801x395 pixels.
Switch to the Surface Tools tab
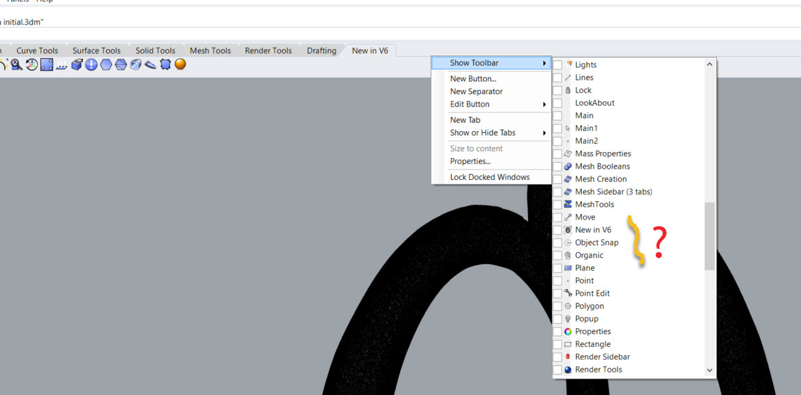pyautogui.click(x=97, y=50)
